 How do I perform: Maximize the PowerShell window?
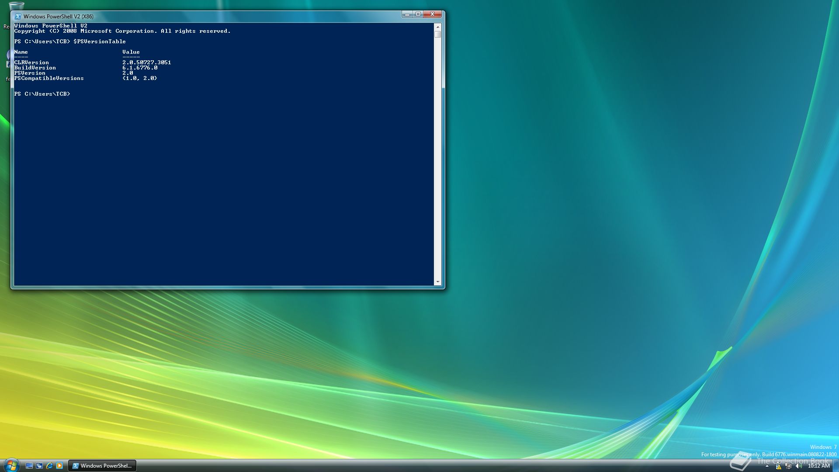click(x=418, y=14)
